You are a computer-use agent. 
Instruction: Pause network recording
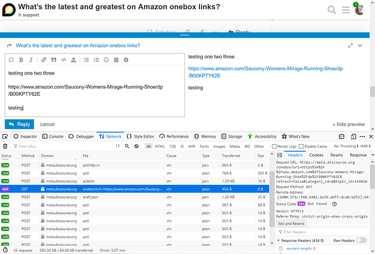(x=118, y=146)
